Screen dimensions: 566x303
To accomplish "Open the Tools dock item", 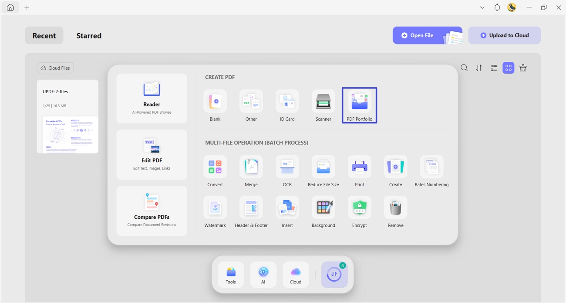I will tap(231, 275).
